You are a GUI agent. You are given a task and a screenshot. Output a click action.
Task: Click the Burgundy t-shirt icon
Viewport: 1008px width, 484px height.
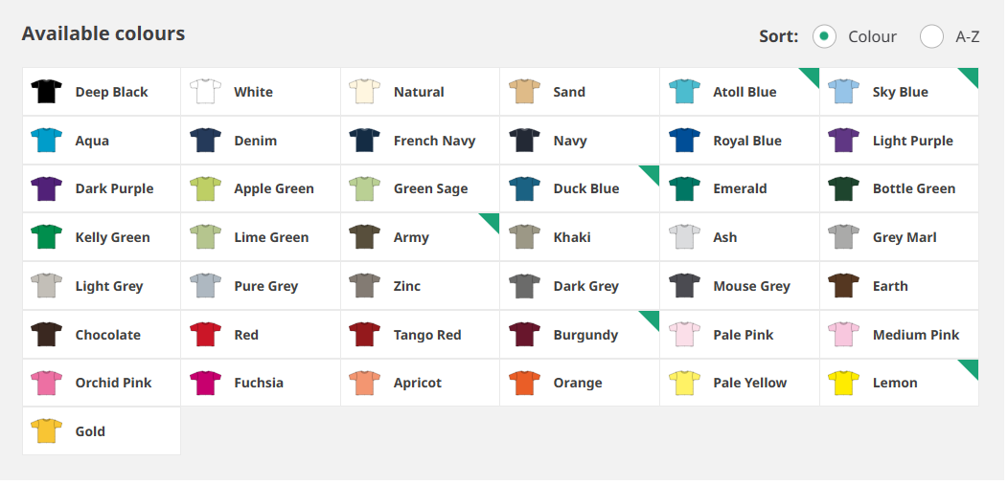coord(524,335)
